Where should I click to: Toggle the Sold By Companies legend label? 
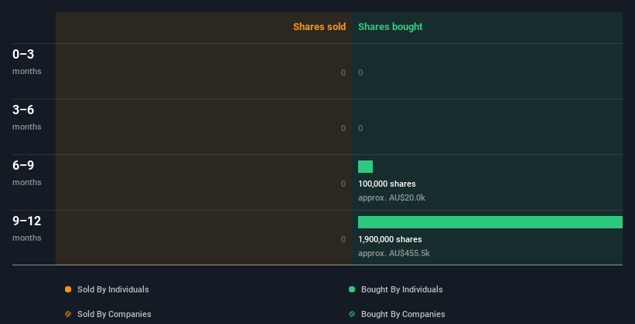pyautogui.click(x=114, y=314)
